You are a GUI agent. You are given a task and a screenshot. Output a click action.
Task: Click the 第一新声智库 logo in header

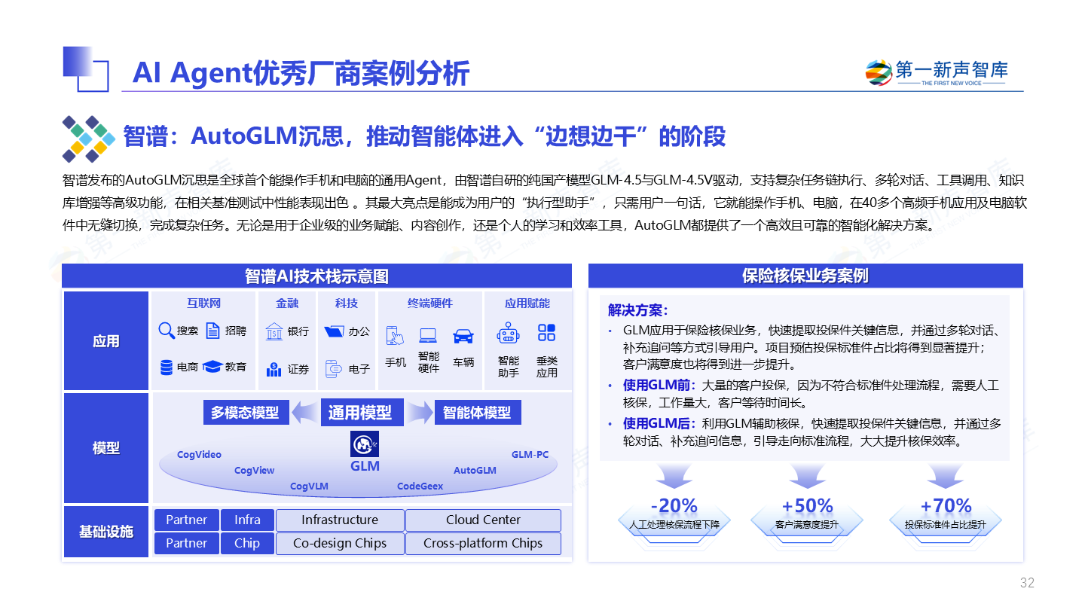tap(937, 73)
